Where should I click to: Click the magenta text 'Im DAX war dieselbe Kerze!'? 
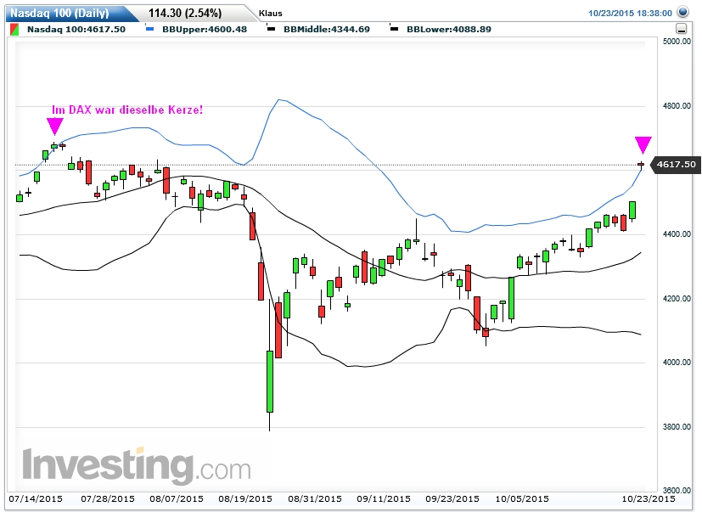tap(127, 110)
